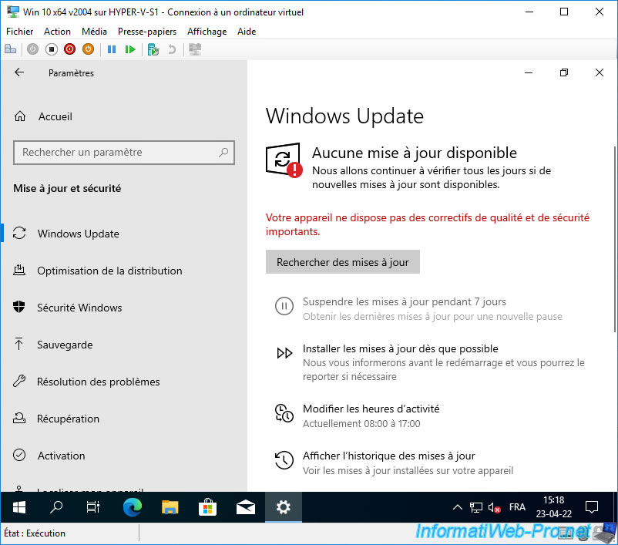Restore down the Settings window

[x=564, y=72]
